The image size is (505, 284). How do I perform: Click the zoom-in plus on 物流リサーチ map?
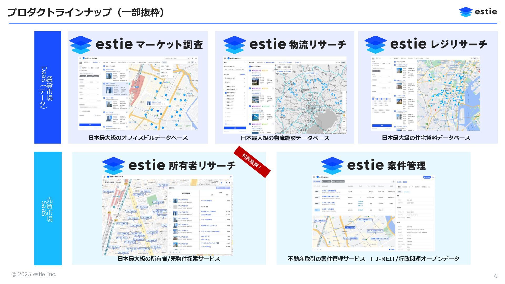pyautogui.click(x=344, y=121)
